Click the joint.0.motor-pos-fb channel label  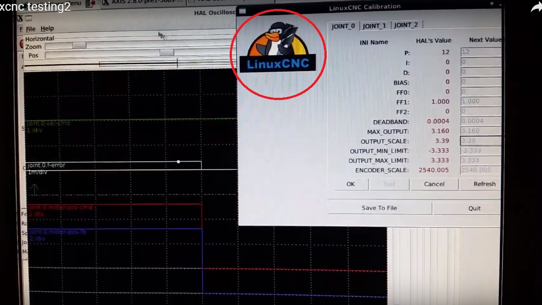coord(57,232)
